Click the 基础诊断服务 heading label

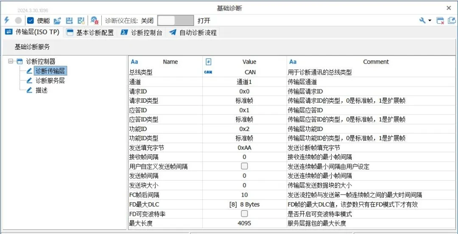point(32,47)
